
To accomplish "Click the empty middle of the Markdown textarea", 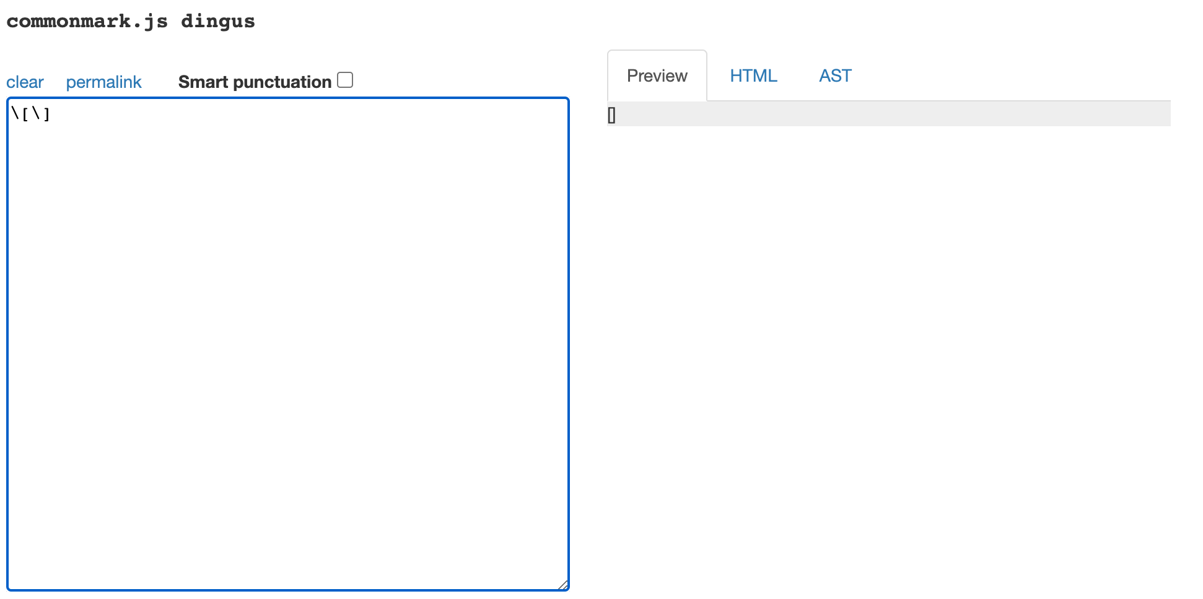I will (288, 344).
